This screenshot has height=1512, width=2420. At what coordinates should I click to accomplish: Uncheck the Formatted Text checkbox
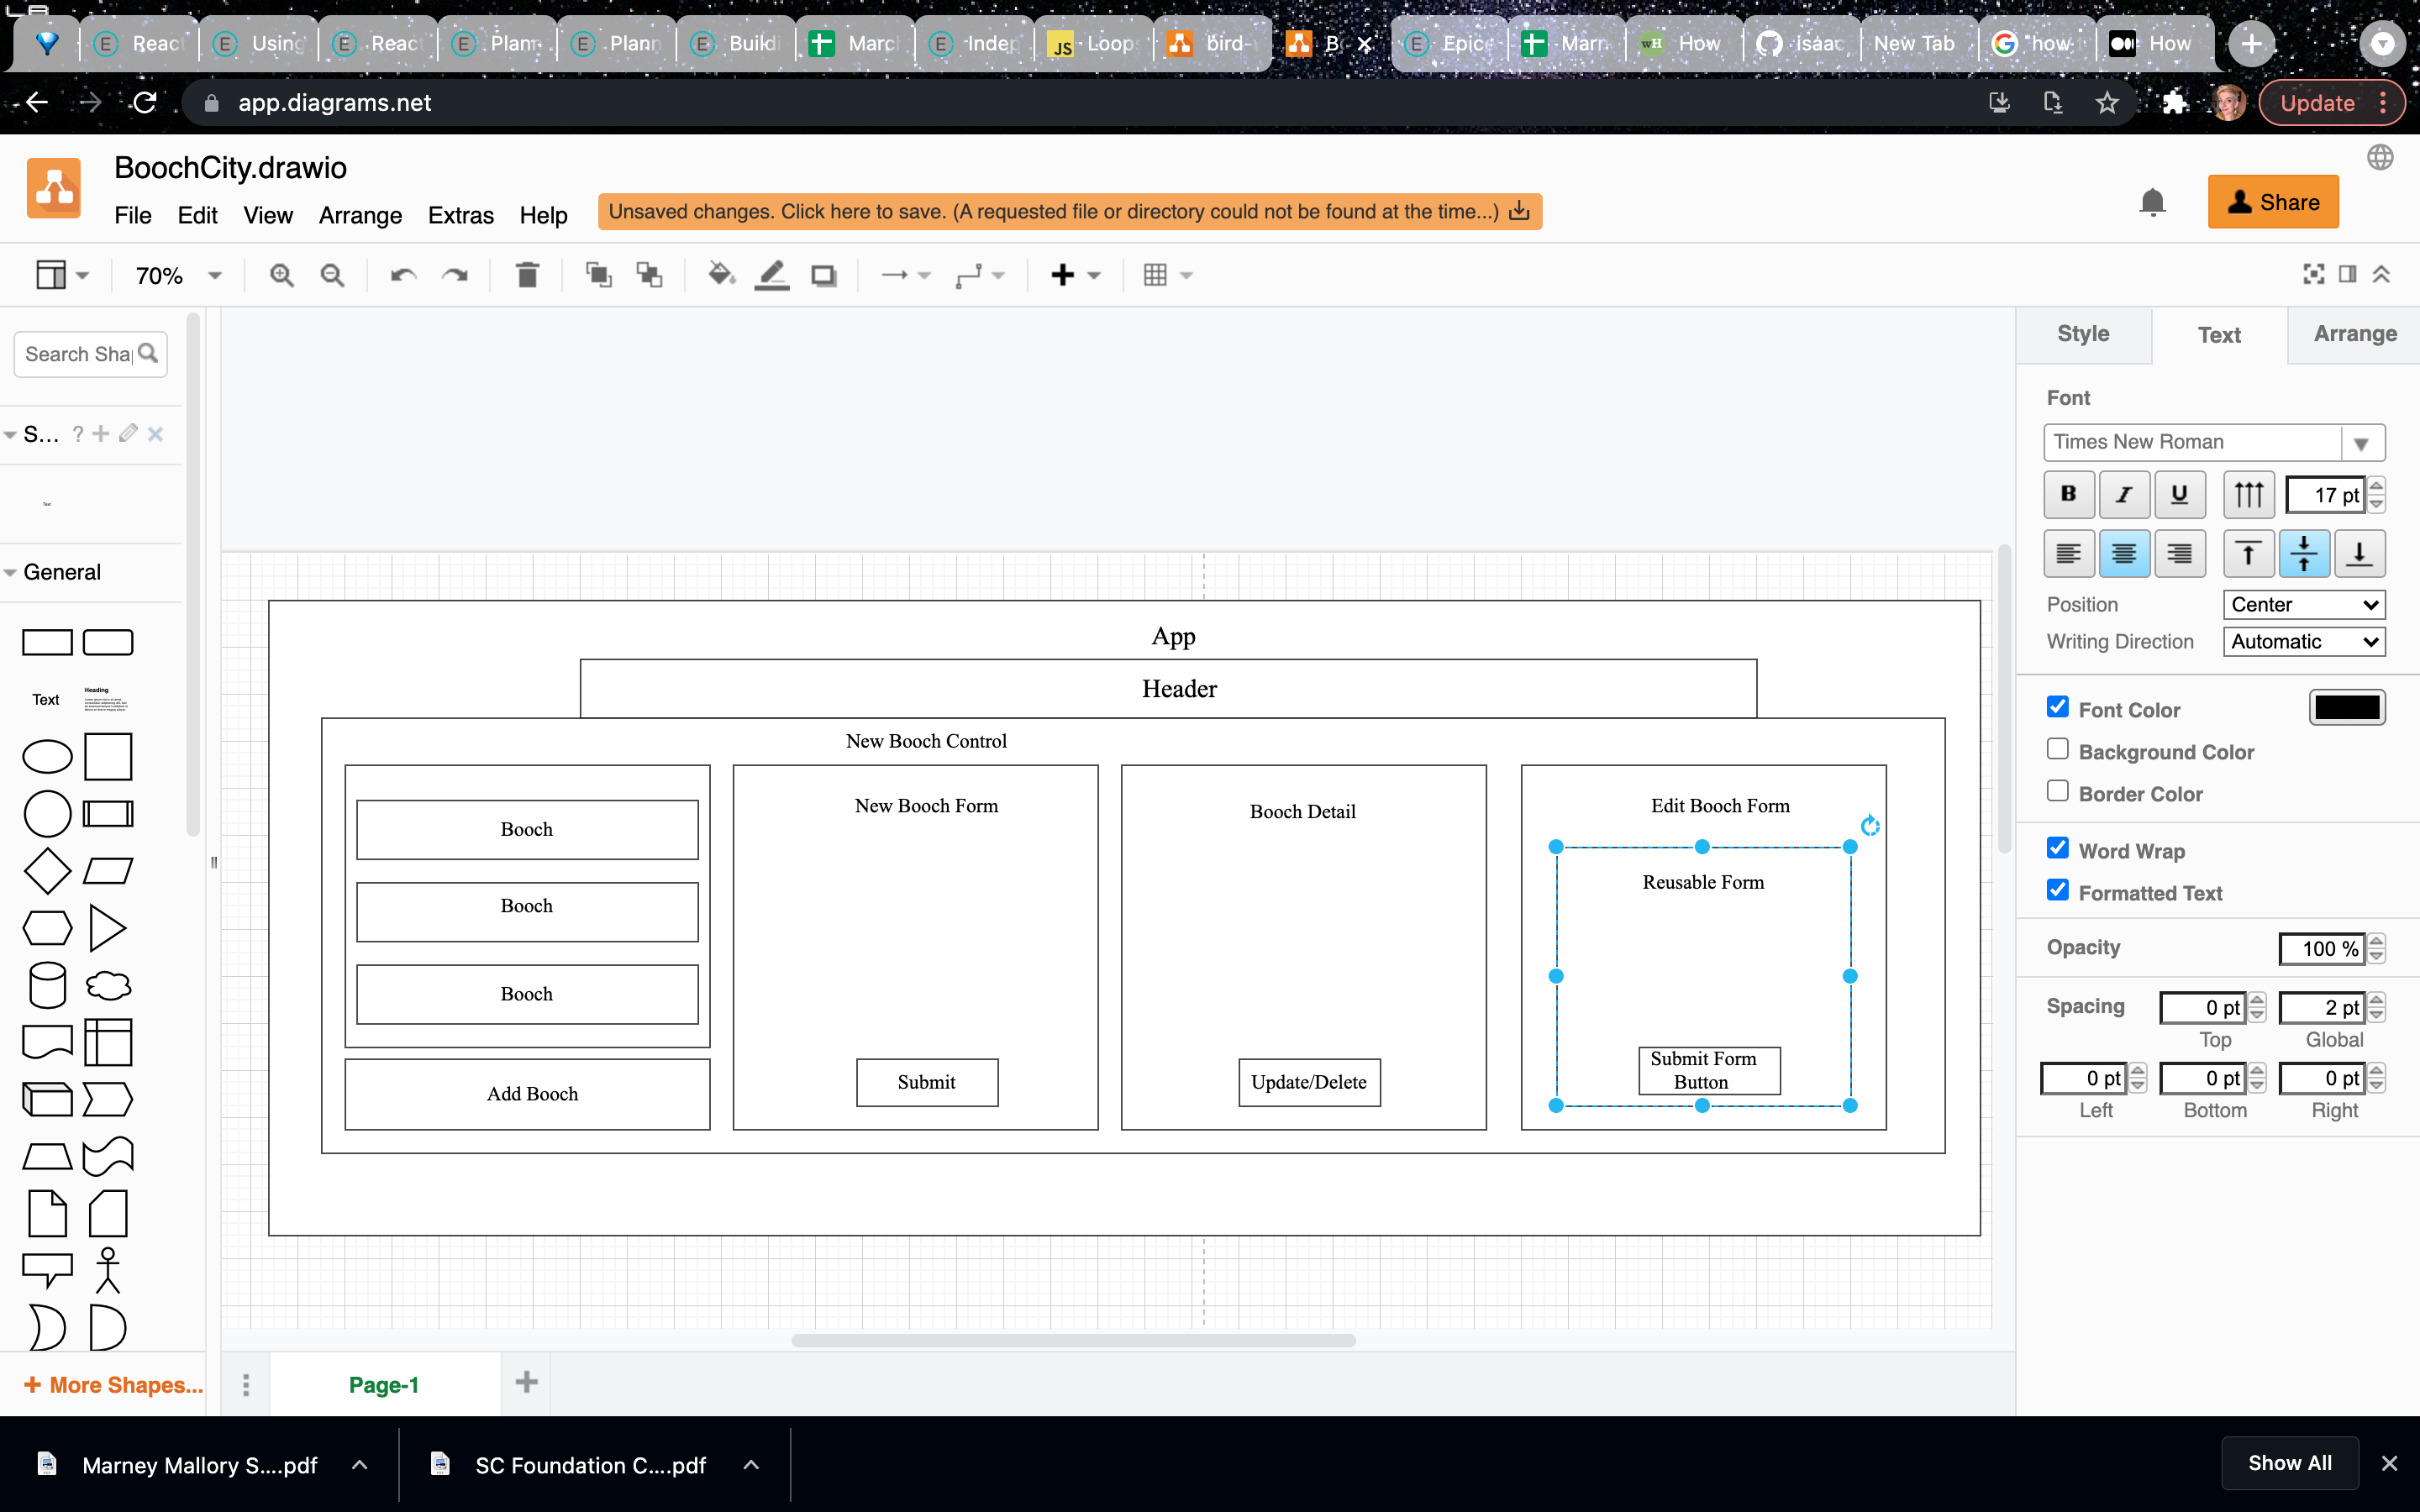coord(2058,890)
